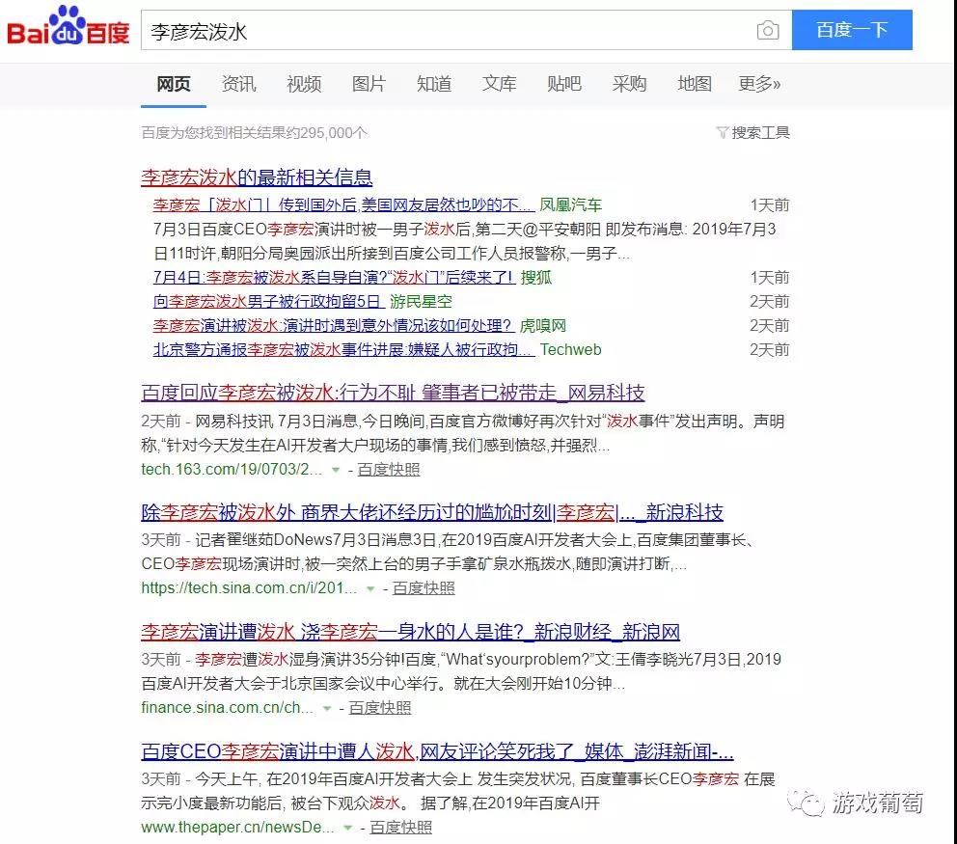Open the 凤凰汽车 泼水门 news link

coord(343,204)
